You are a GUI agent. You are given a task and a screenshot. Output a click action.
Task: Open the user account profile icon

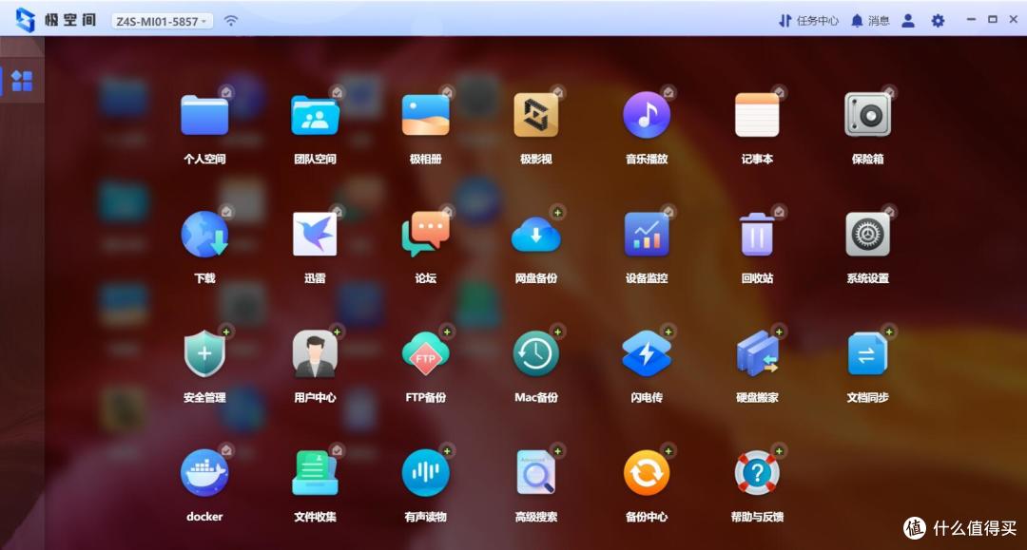click(908, 21)
